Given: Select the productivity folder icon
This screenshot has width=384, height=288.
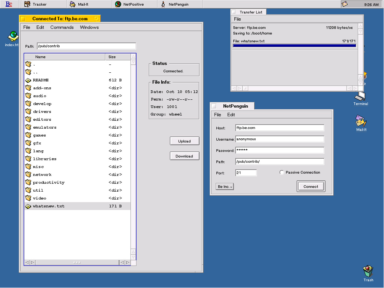Looking at the screenshot, I should click(x=28, y=182).
